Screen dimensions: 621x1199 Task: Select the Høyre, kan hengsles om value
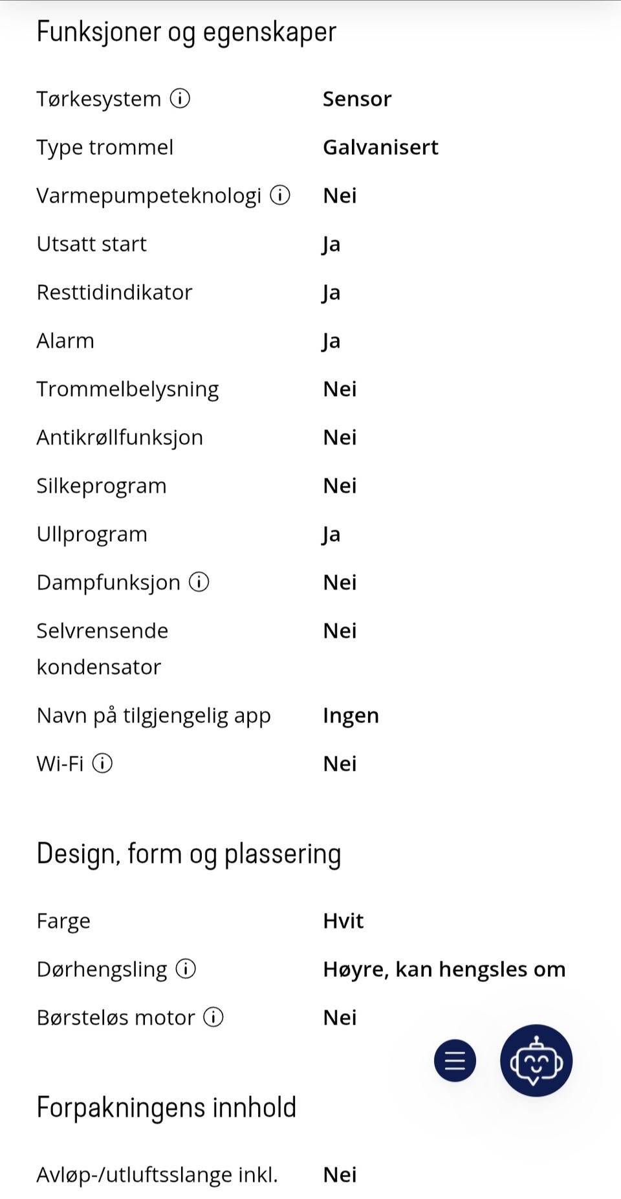pos(444,969)
